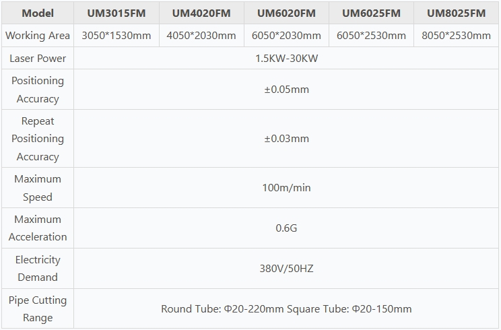Click the UM4020FM column header
The height and width of the screenshot is (330, 501).
201,13
